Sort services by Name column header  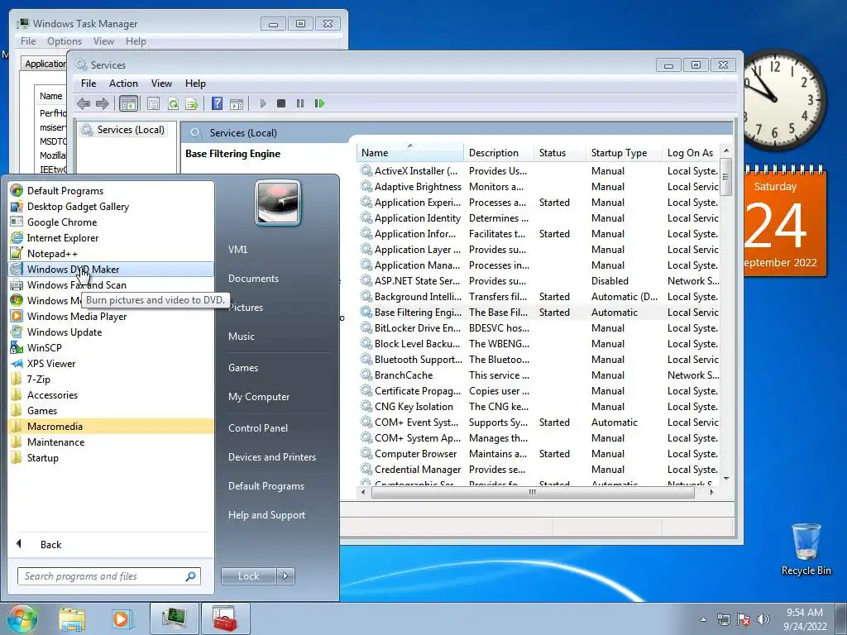click(x=410, y=153)
